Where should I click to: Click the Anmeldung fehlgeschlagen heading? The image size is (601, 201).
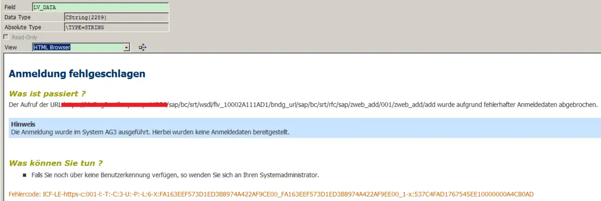point(77,74)
